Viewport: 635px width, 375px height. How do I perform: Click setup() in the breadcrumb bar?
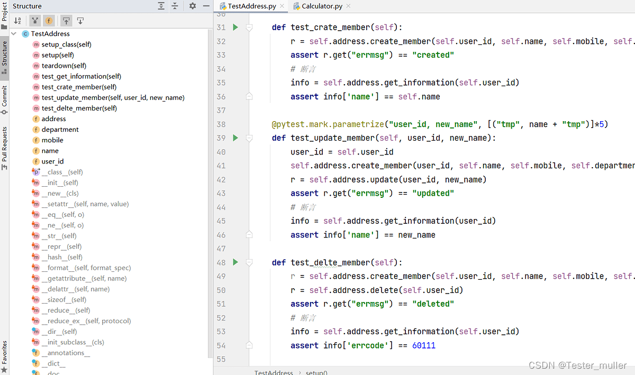[x=316, y=372]
